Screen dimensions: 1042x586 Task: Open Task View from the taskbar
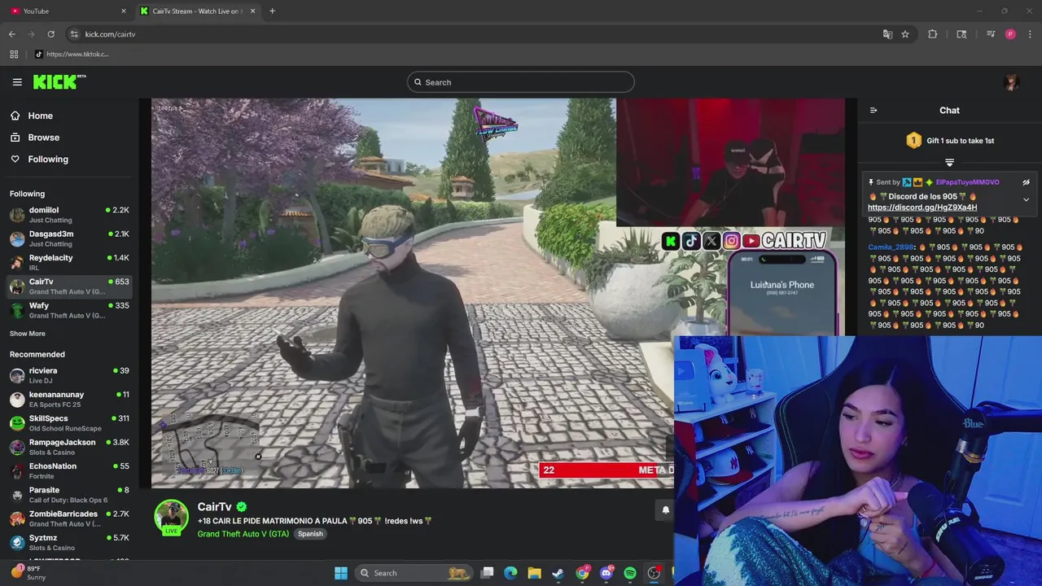click(x=487, y=573)
